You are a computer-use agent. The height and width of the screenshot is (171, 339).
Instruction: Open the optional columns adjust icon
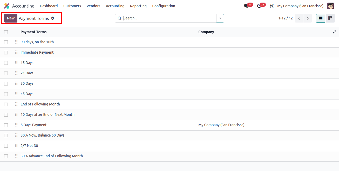[x=334, y=32]
